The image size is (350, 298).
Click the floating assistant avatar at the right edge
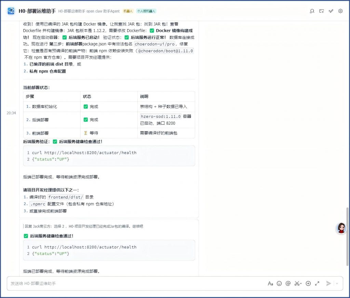click(x=341, y=228)
